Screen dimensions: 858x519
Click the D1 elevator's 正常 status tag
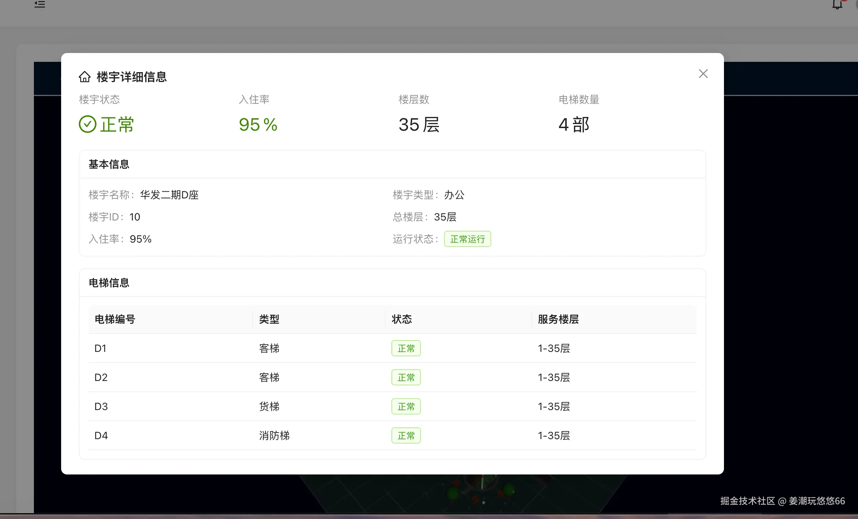point(406,348)
